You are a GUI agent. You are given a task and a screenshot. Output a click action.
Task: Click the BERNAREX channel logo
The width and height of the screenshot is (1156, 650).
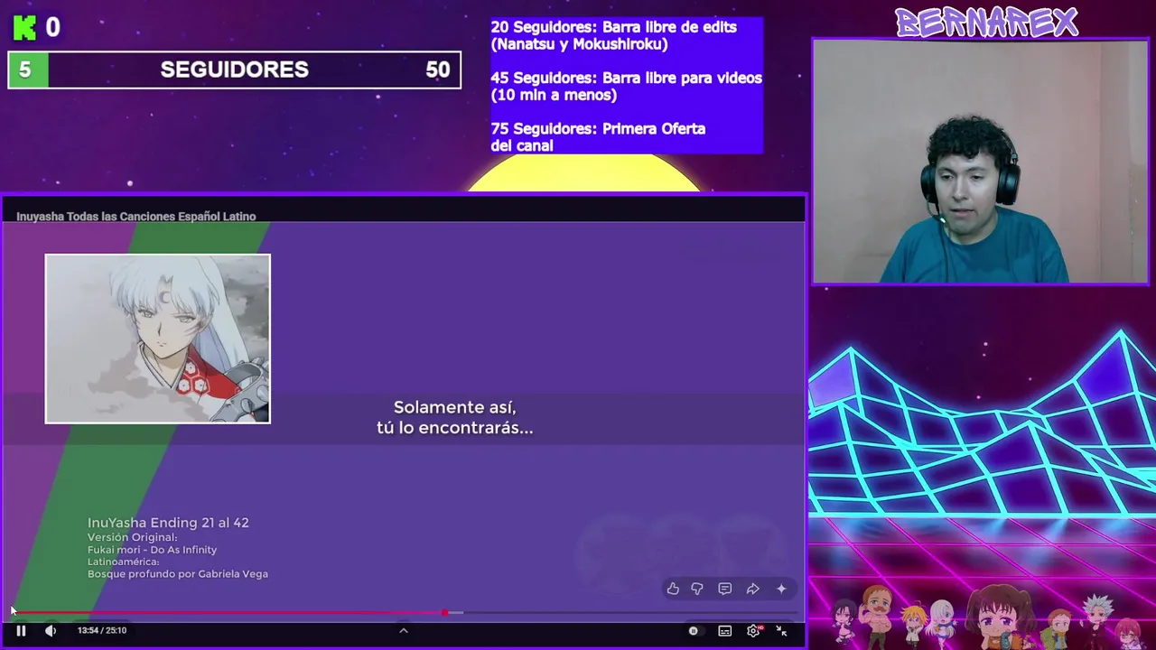[986, 22]
